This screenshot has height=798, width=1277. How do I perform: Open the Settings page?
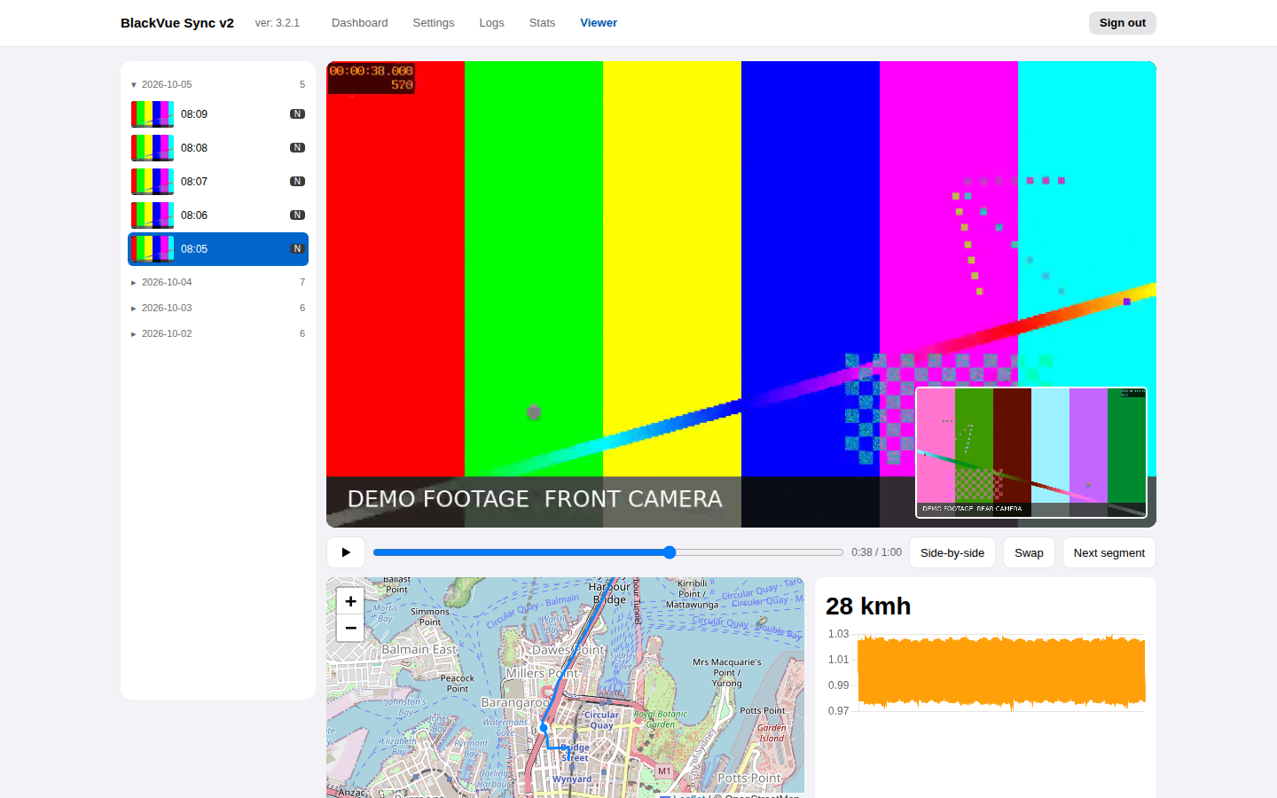pos(434,23)
